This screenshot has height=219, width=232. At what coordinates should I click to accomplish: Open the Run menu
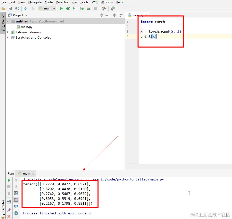[74, 2]
